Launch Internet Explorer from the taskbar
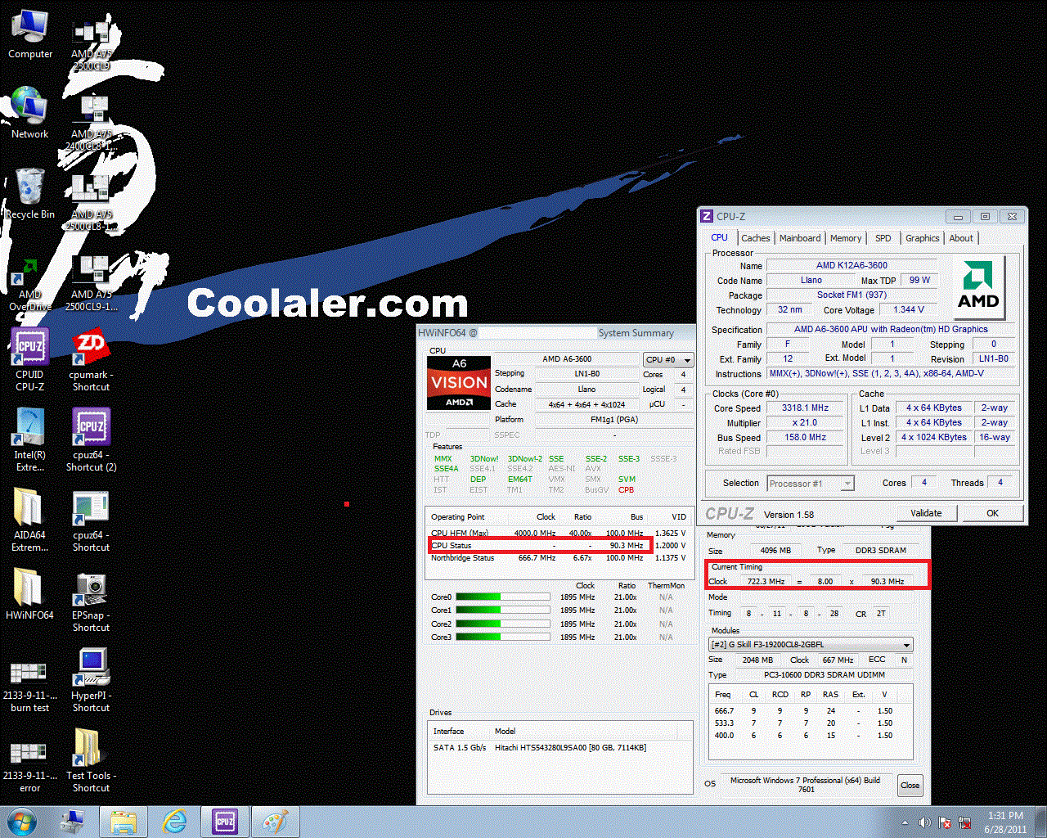The width and height of the screenshot is (1047, 838). (x=174, y=822)
